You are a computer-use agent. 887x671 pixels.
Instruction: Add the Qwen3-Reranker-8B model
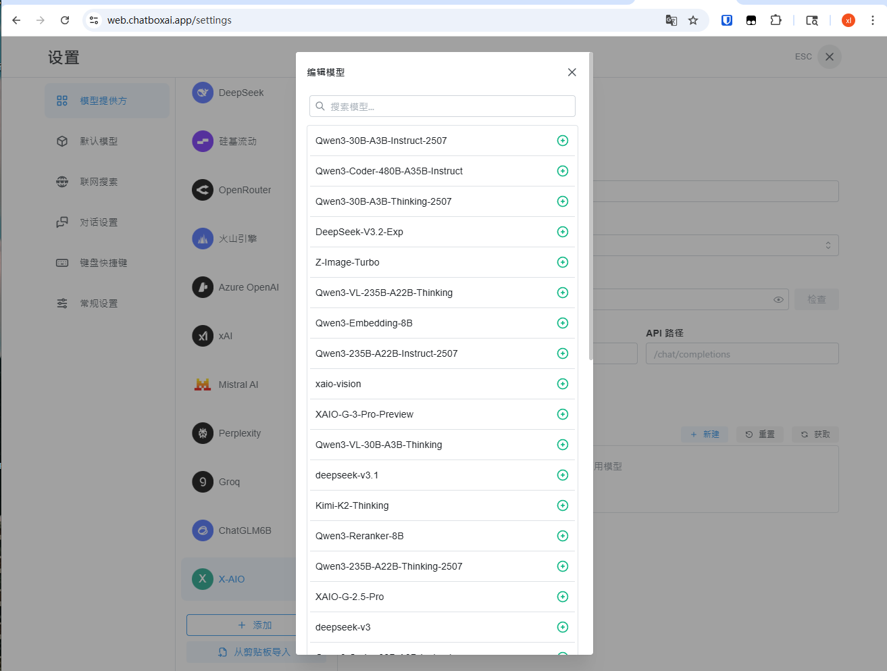[562, 536]
